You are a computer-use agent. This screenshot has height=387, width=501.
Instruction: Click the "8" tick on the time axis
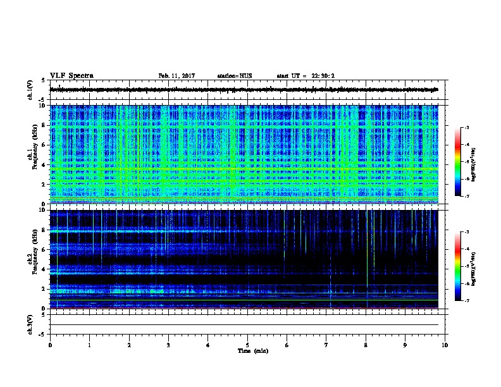tap(366, 345)
